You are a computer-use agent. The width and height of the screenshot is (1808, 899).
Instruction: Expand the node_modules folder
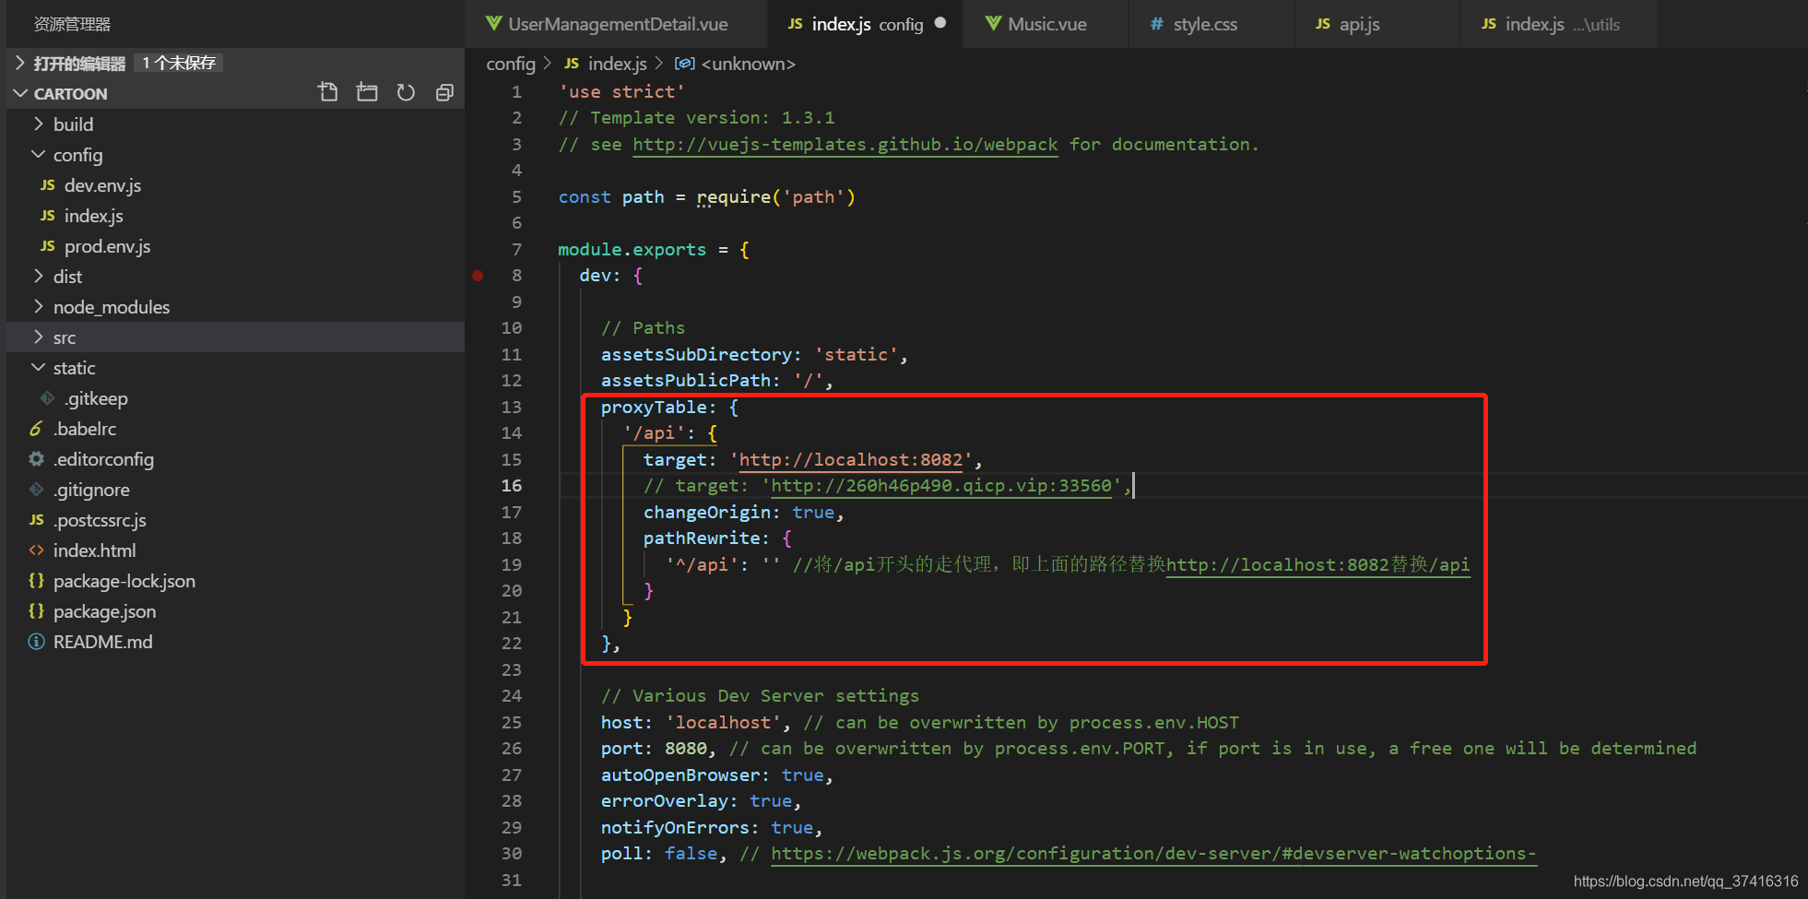[x=38, y=306]
